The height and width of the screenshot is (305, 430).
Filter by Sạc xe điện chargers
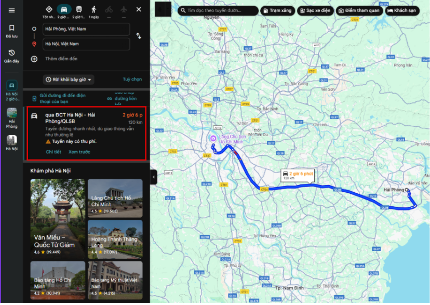pos(315,10)
